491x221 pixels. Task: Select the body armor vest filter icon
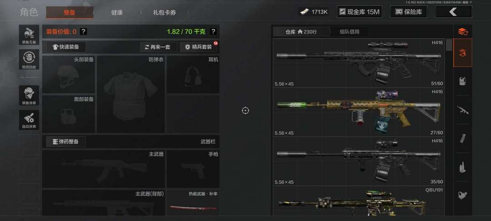[x=462, y=81]
